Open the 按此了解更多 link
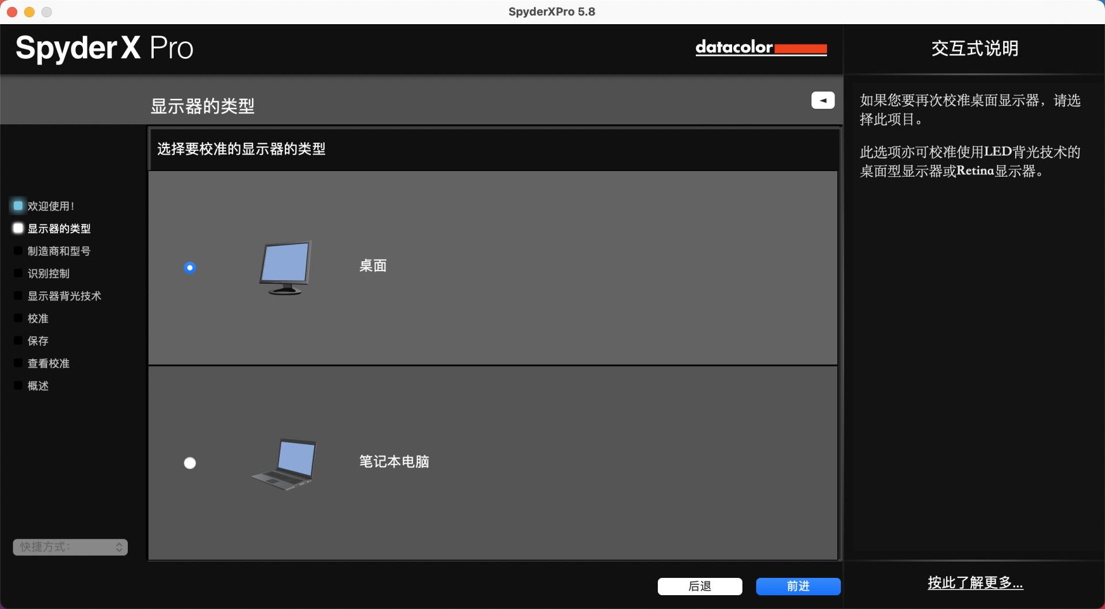This screenshot has height=609, width=1105. [x=975, y=583]
